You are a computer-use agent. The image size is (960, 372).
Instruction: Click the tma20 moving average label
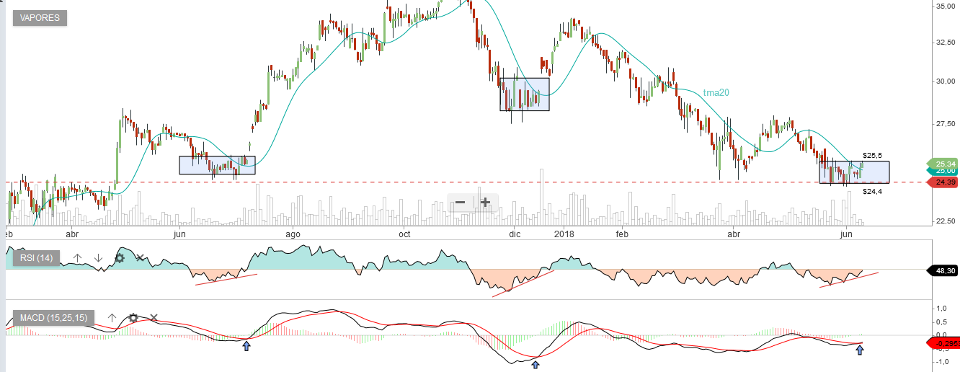pos(715,92)
